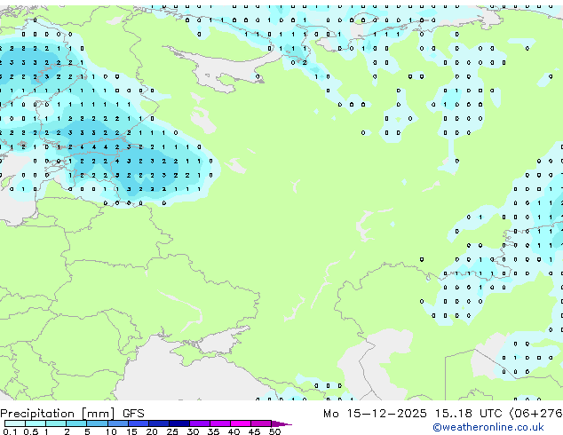563x435 pixels.
Task: Click the legend scale label '40'
Action: click(234, 431)
